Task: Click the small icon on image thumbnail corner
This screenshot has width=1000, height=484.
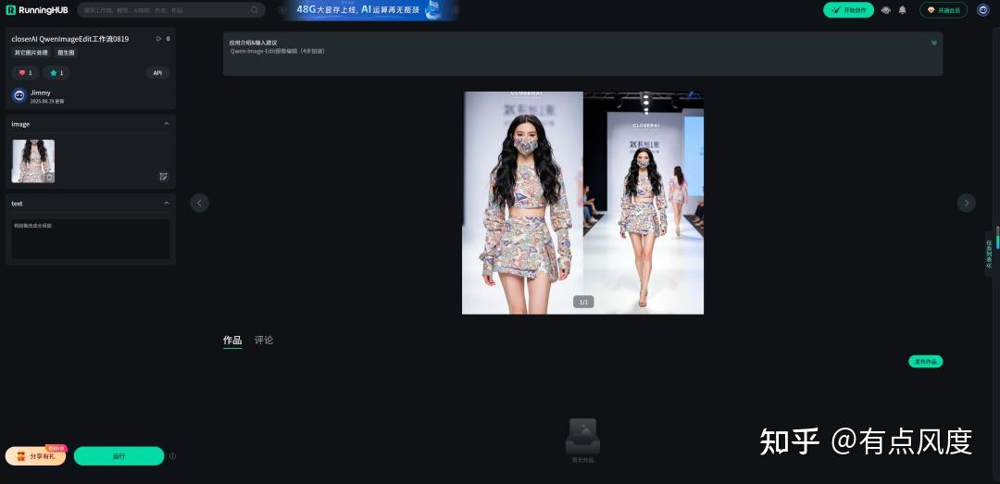Action: pos(48,178)
